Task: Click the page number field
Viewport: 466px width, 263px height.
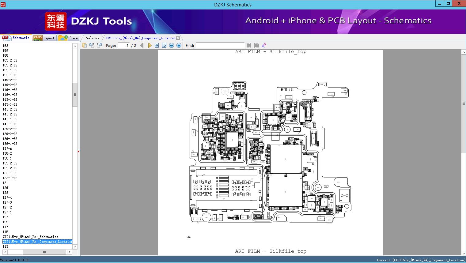Action: [124, 45]
